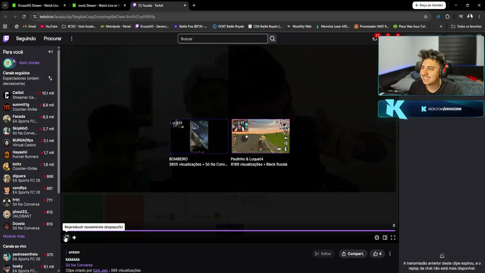The image size is (485, 273).
Task: Click the Twitch search magnifier button
Action: [x=272, y=39]
